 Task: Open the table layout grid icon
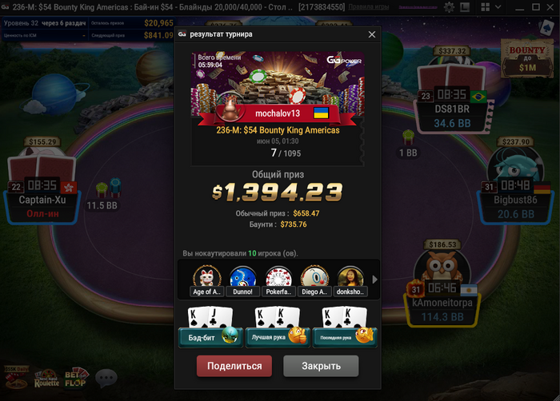(x=485, y=7)
